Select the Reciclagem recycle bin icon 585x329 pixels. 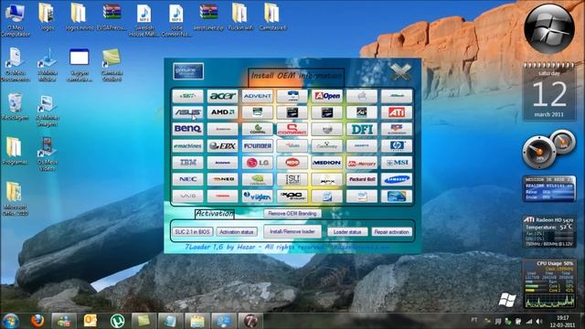point(15,106)
